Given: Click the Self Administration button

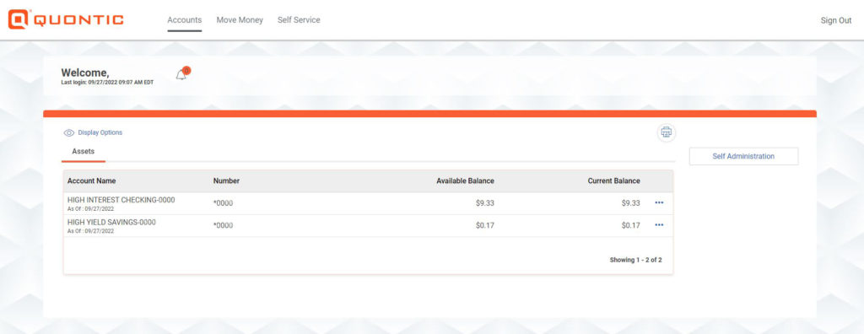Looking at the screenshot, I should click(x=743, y=156).
